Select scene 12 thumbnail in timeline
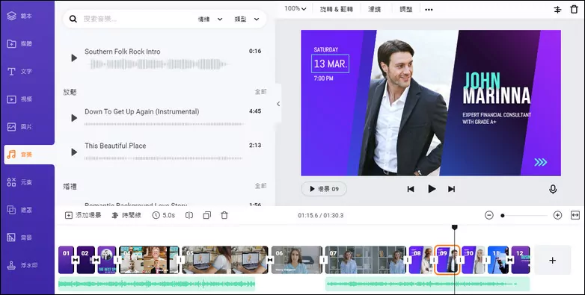The width and height of the screenshot is (585, 295). point(521,260)
